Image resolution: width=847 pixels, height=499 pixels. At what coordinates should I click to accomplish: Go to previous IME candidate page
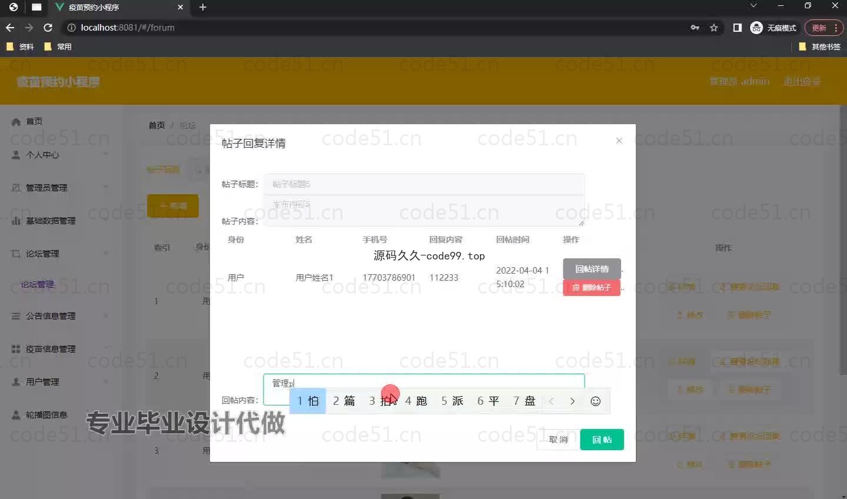[x=551, y=401]
